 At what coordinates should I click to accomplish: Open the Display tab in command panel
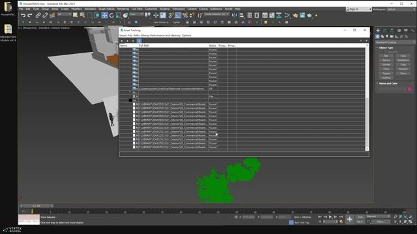[x=406, y=31]
